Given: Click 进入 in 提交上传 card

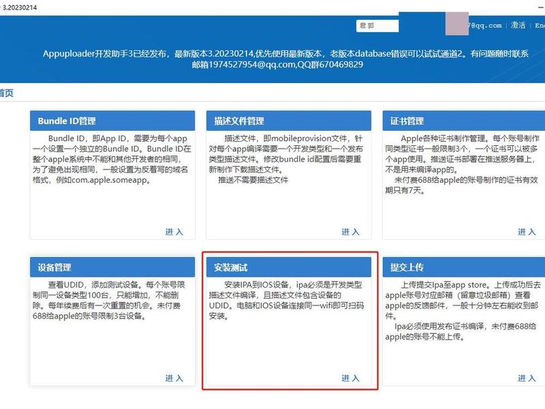Looking at the screenshot, I should click(x=527, y=378).
